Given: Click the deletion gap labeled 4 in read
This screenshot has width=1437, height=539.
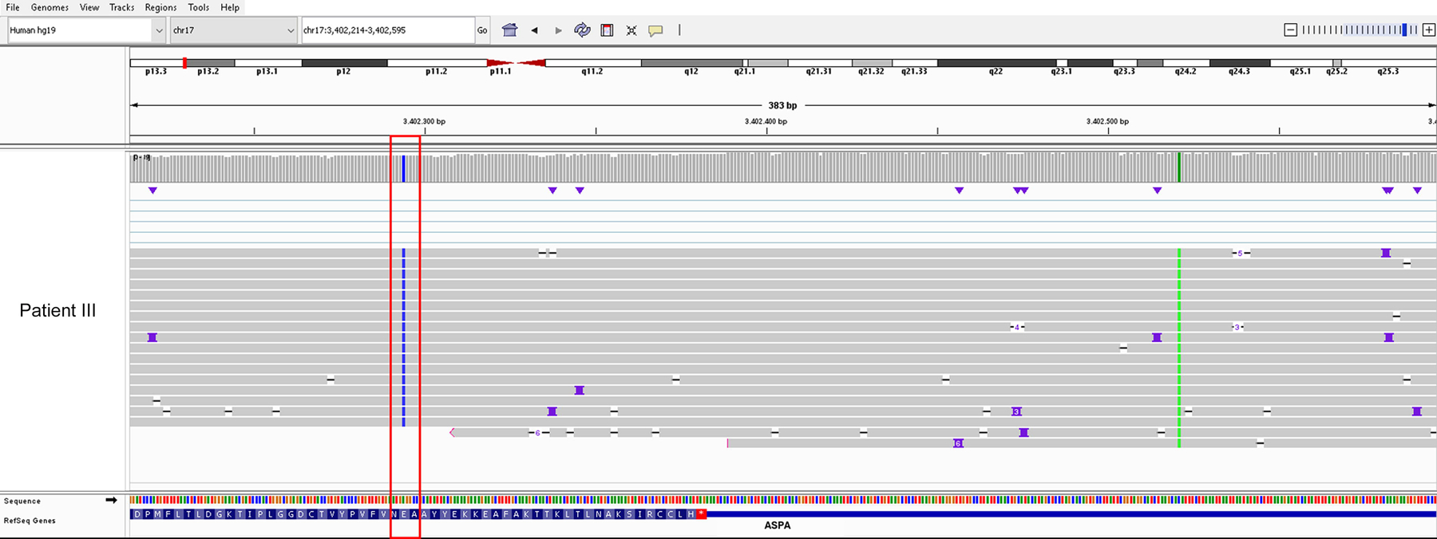Looking at the screenshot, I should coord(1017,328).
